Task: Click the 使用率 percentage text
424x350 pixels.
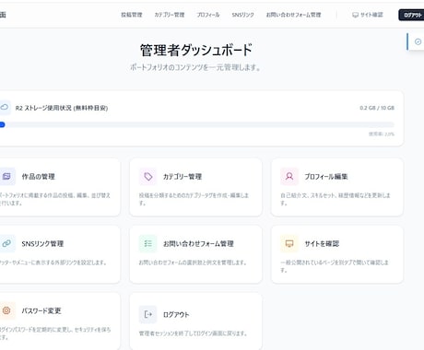Action: (x=382, y=134)
